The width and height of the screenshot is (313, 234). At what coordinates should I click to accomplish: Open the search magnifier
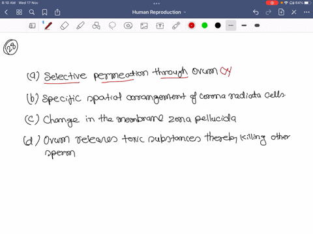coord(32,12)
